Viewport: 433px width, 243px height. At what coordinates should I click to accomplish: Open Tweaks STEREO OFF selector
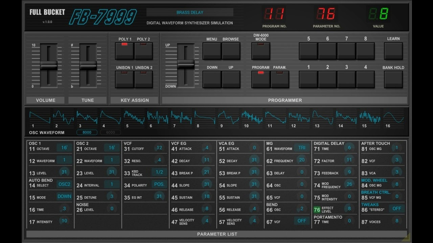pos(397,209)
